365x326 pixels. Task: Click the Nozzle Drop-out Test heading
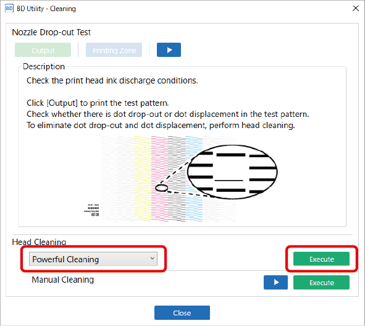click(x=51, y=32)
